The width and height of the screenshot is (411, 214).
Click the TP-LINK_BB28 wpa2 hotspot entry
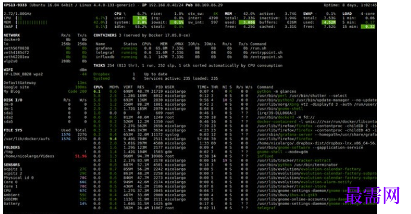pos(23,74)
